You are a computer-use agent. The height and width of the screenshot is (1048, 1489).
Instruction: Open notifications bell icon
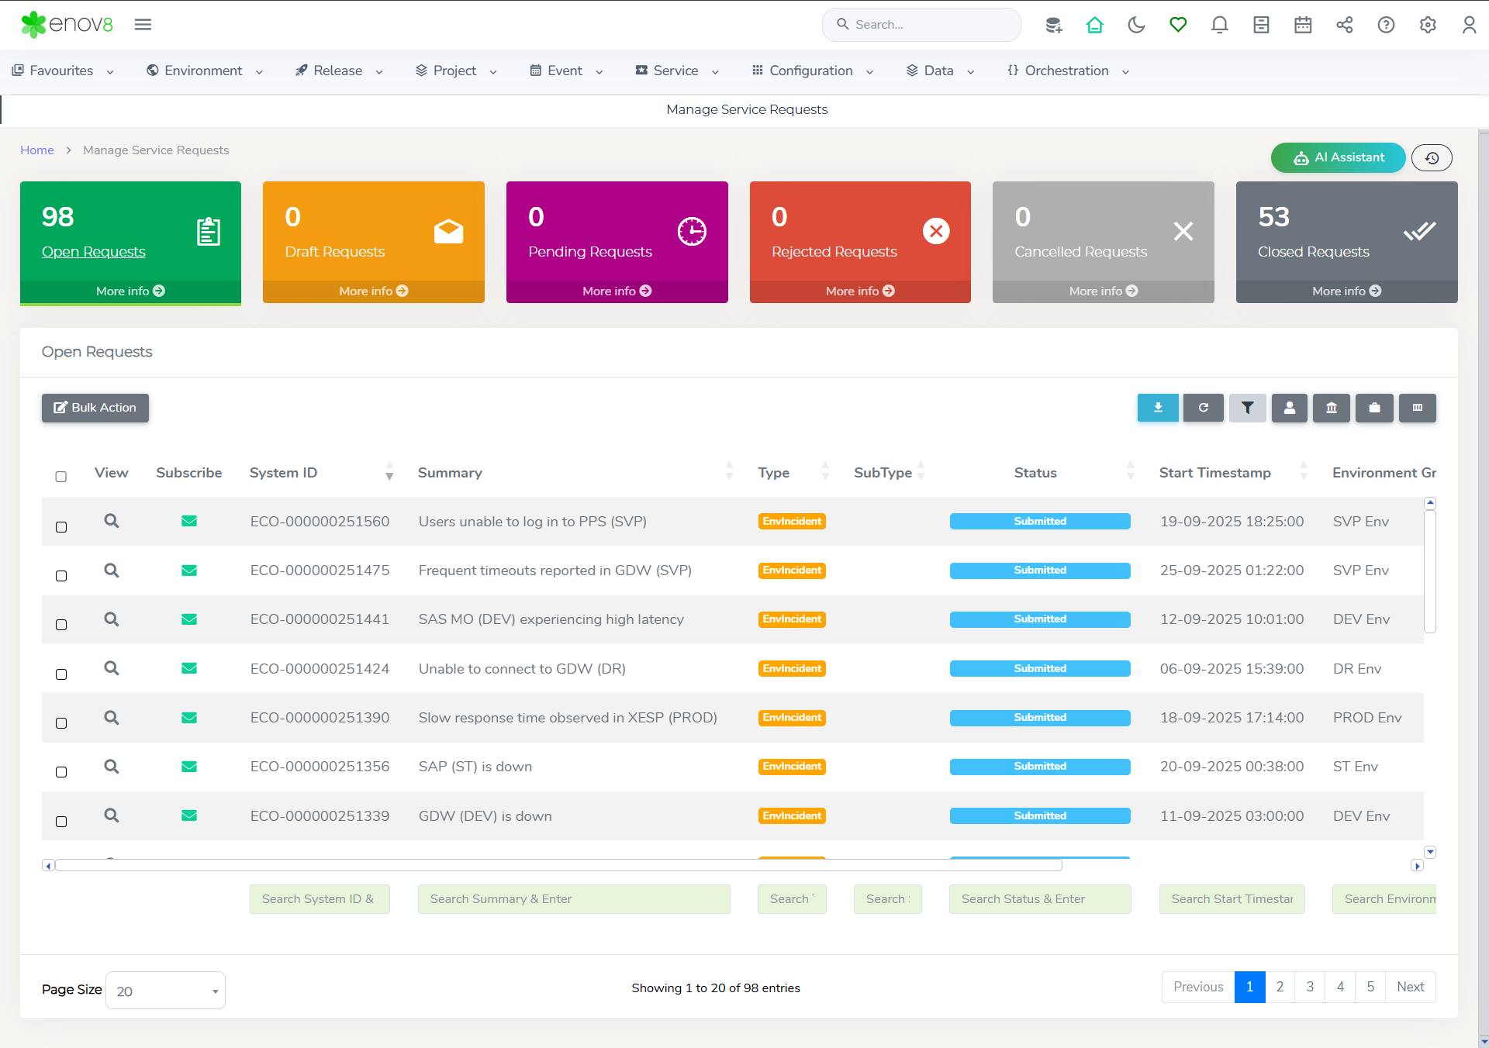click(1219, 25)
